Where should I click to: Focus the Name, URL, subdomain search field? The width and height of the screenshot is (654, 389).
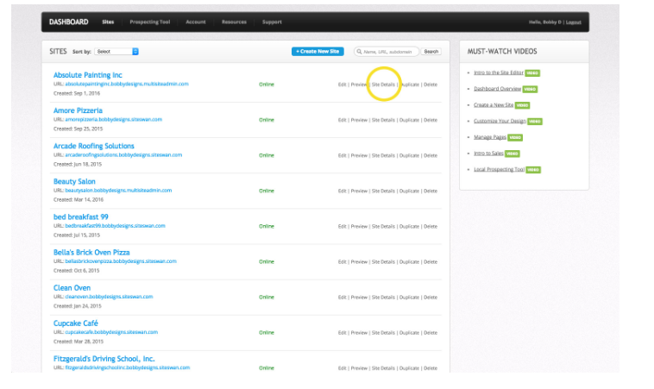(x=387, y=52)
